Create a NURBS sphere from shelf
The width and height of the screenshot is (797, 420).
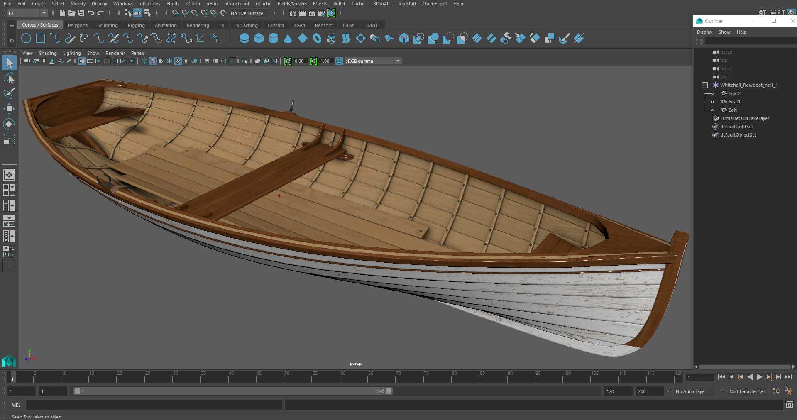point(244,39)
